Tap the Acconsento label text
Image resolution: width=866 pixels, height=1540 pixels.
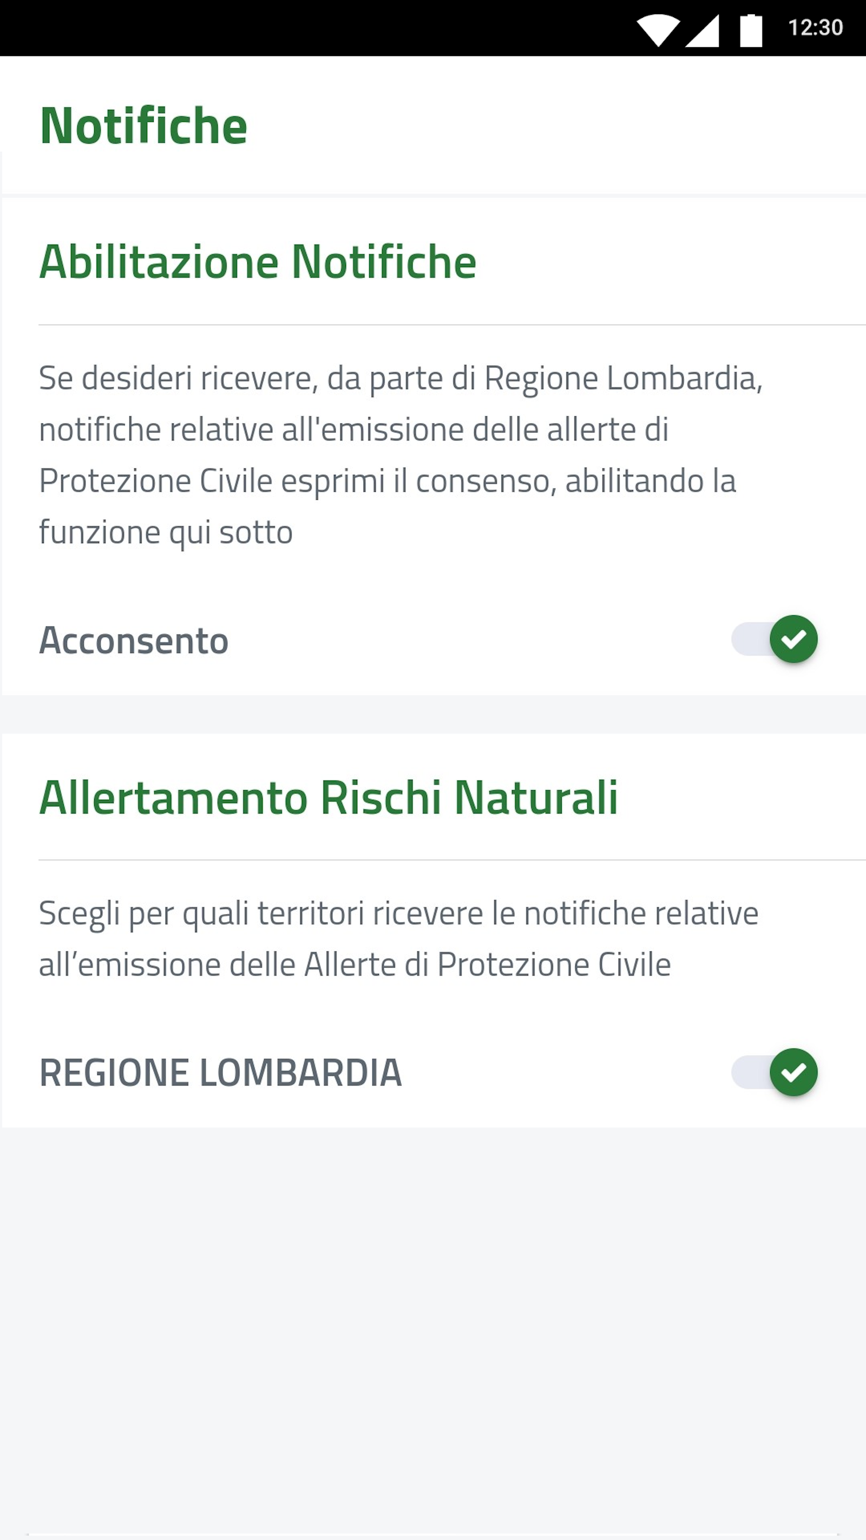coord(134,640)
